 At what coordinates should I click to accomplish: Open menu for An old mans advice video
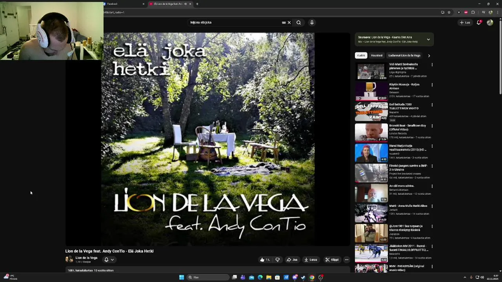tap(432, 186)
